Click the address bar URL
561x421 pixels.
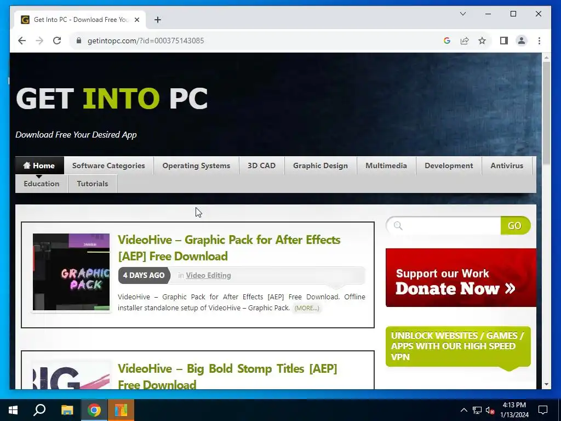(x=146, y=41)
